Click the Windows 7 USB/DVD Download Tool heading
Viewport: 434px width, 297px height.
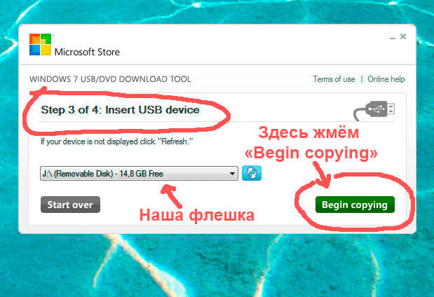[110, 79]
